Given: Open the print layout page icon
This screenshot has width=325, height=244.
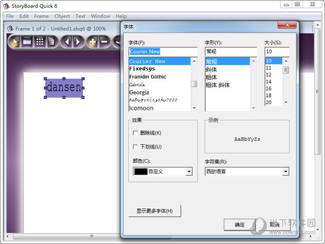Looking at the screenshot, I should pyautogui.click(x=51, y=42).
